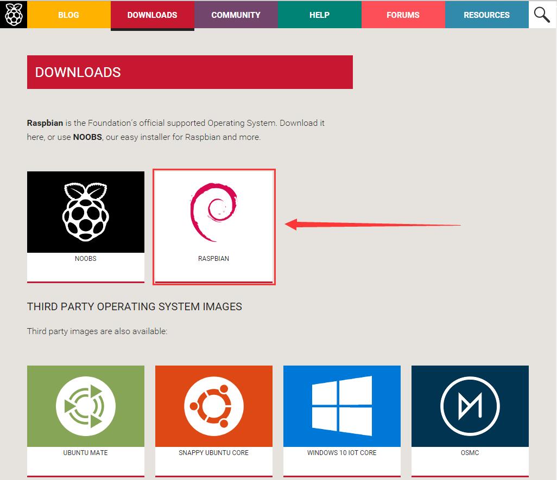Image resolution: width=557 pixels, height=480 pixels.
Task: Go to the Community tab
Action: point(236,15)
